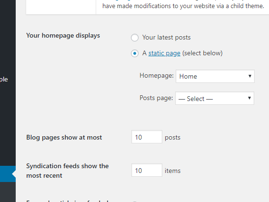Click the 'Your homepage displays' heading

click(63, 36)
